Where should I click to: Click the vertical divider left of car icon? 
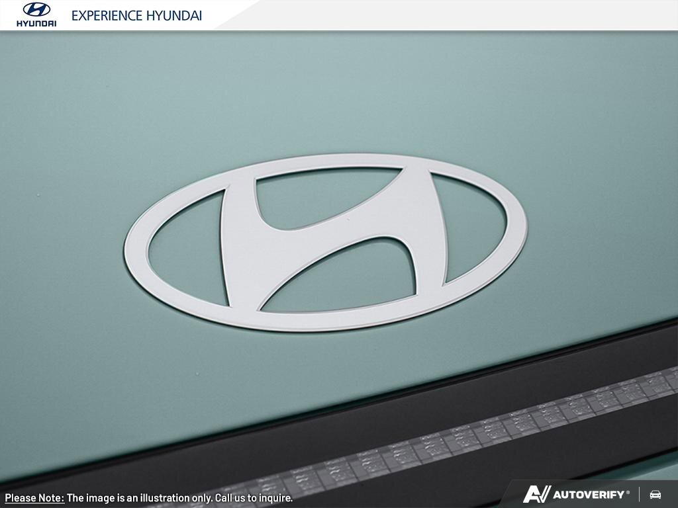(640, 495)
